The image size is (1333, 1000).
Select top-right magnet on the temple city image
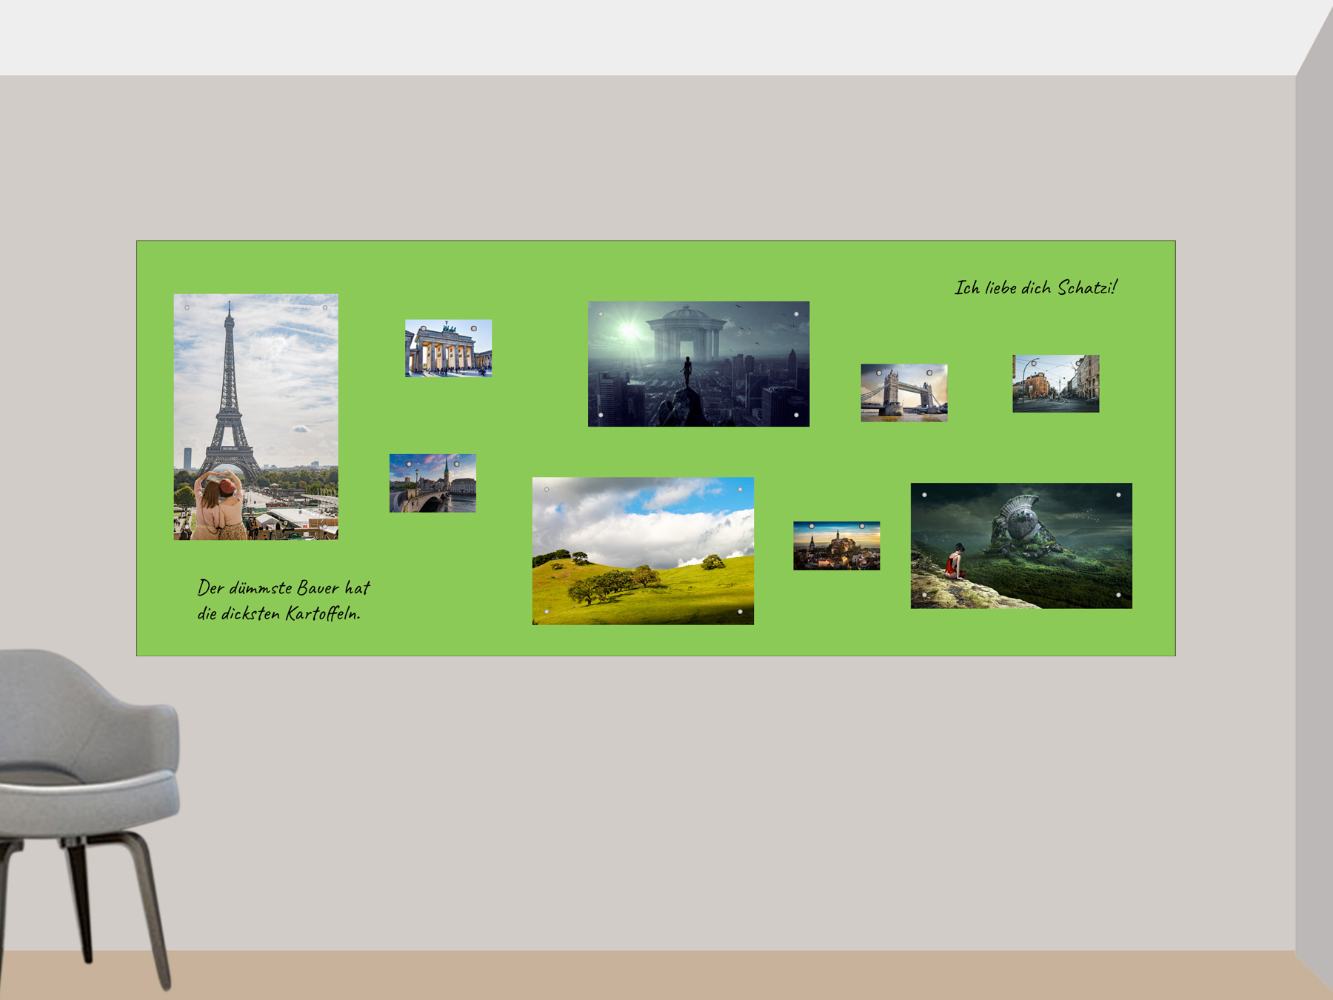796,314
